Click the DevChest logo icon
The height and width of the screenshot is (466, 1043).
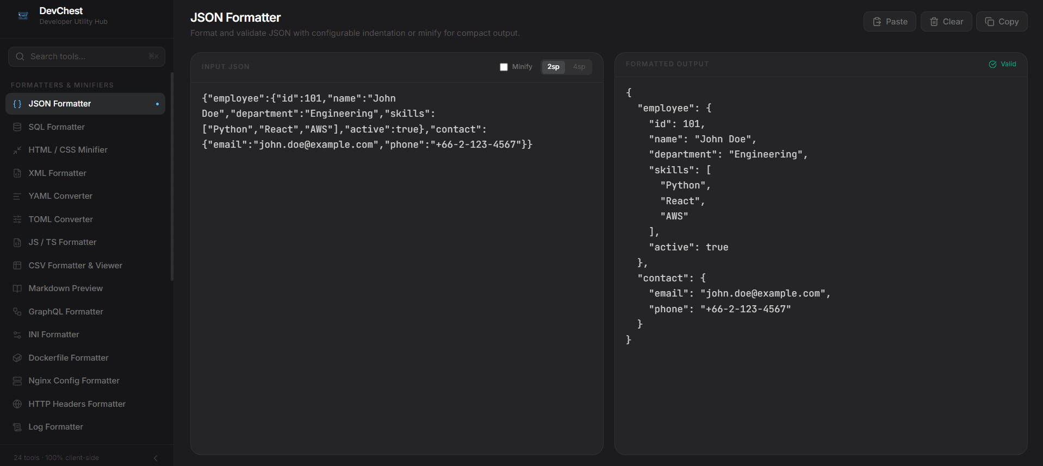coord(23,16)
